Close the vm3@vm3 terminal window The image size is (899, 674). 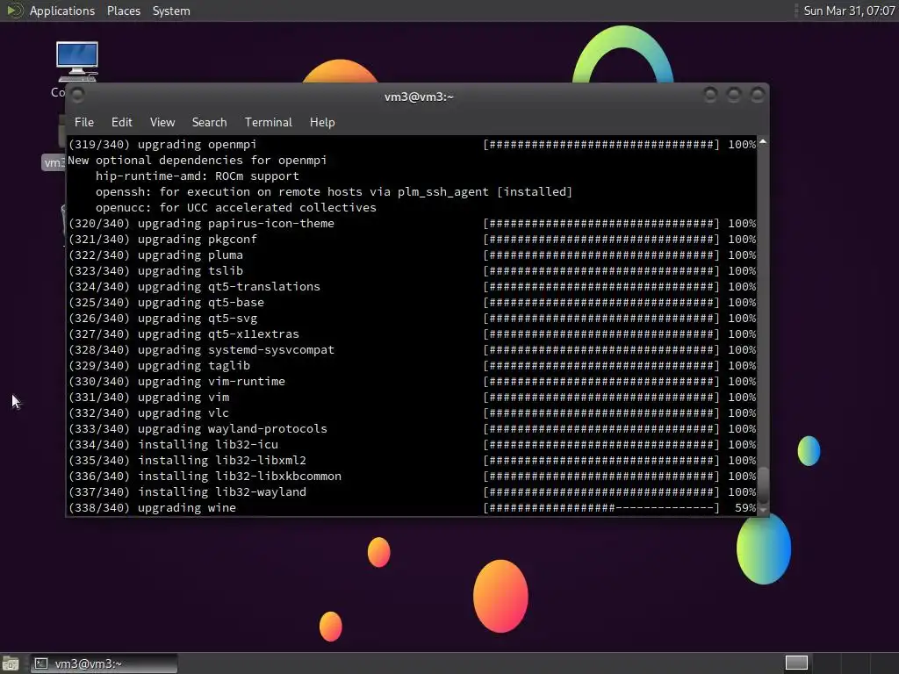pyautogui.click(x=758, y=95)
